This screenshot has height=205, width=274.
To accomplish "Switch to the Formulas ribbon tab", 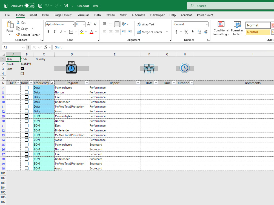I will [83, 15].
